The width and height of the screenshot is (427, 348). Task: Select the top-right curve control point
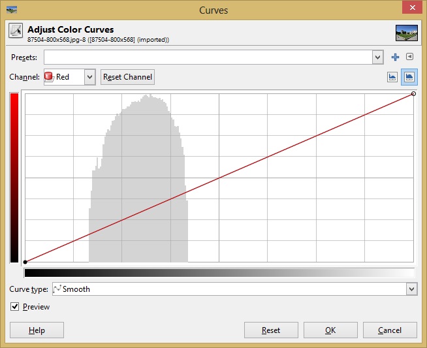point(414,94)
